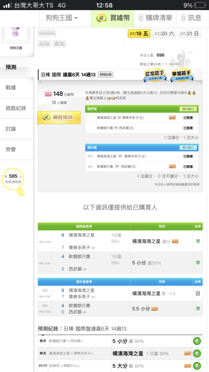Click the 狗狗王國 avatar thumbnail
This screenshot has width=209, height=372.
point(16,35)
